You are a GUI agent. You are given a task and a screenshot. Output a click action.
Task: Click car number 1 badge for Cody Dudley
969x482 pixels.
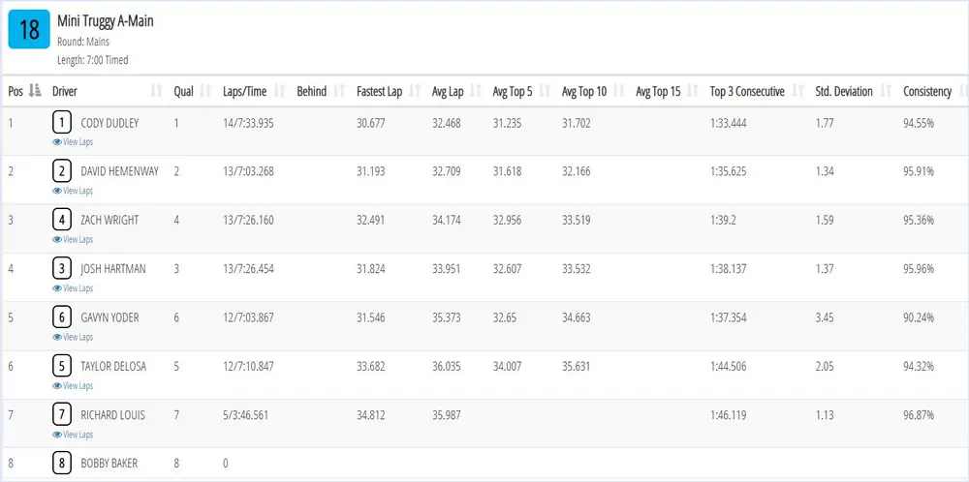tap(62, 123)
